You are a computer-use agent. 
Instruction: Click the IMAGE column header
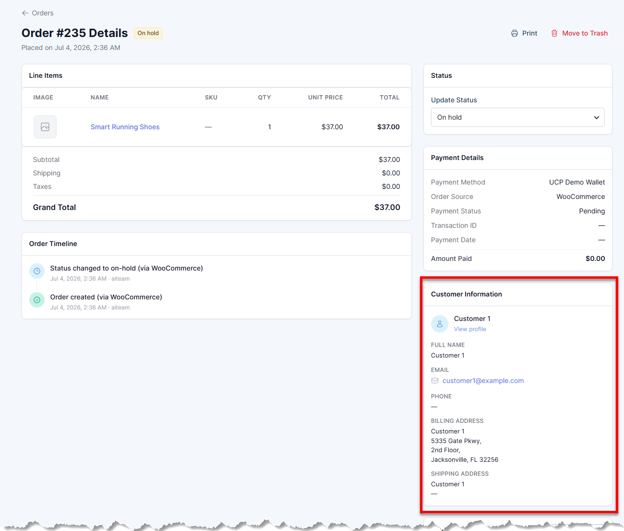[x=43, y=98]
